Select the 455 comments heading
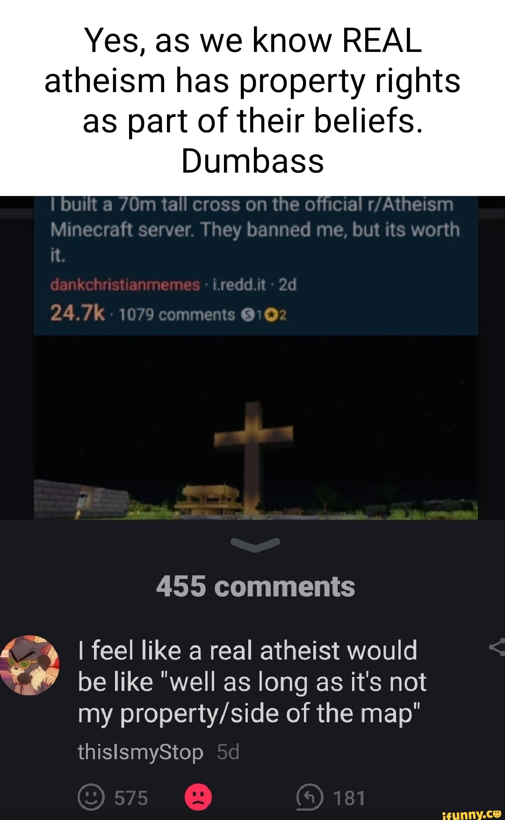This screenshot has width=505, height=820. click(255, 586)
